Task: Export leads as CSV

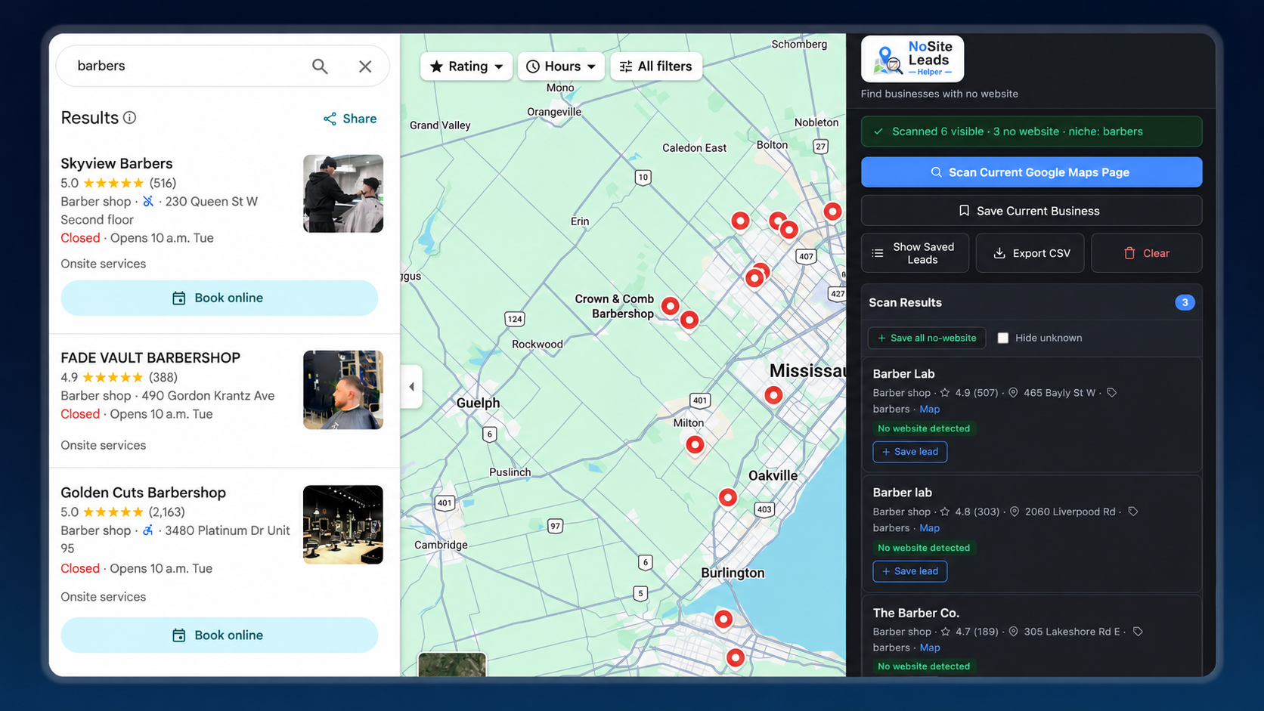Action: [1030, 253]
